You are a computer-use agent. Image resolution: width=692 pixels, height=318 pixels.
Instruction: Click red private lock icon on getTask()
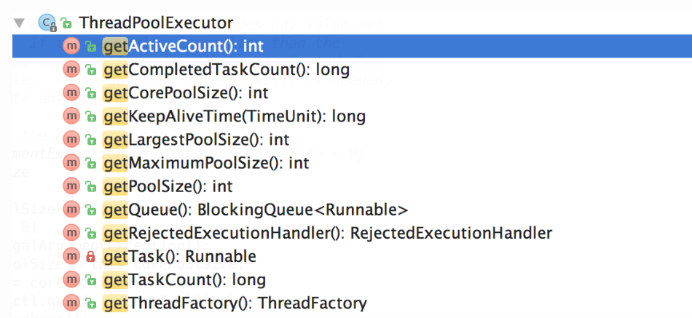tap(91, 256)
